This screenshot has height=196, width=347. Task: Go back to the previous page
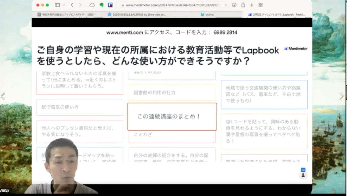tap(72, 5)
